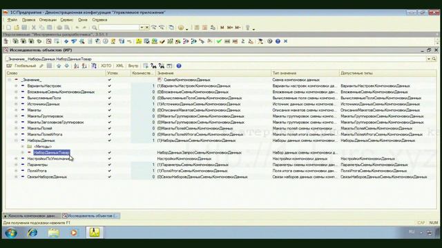Click pencil edit icon next to Глобальный

[x=41, y=66]
